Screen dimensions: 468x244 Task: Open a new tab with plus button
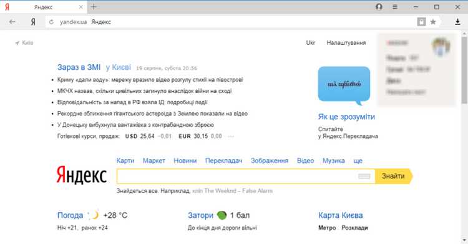(x=94, y=7)
